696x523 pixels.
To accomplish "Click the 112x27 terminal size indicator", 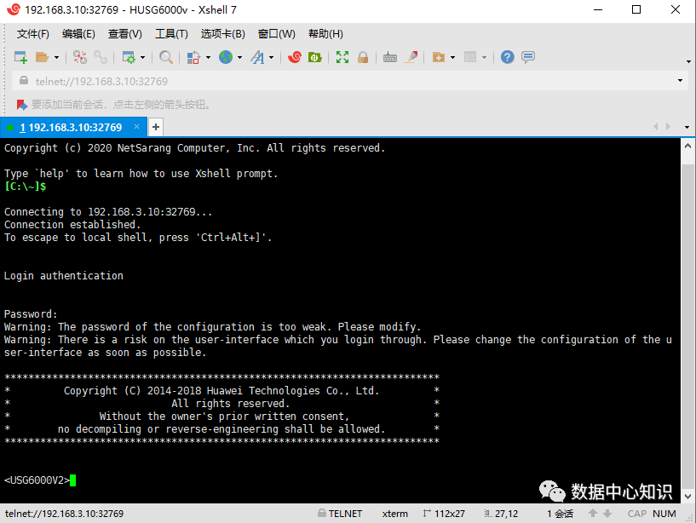I will 444,514.
